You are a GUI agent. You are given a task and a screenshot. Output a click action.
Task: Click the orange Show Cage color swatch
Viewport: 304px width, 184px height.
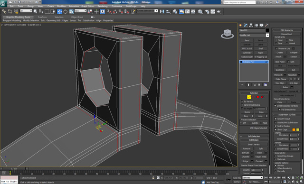294,129
